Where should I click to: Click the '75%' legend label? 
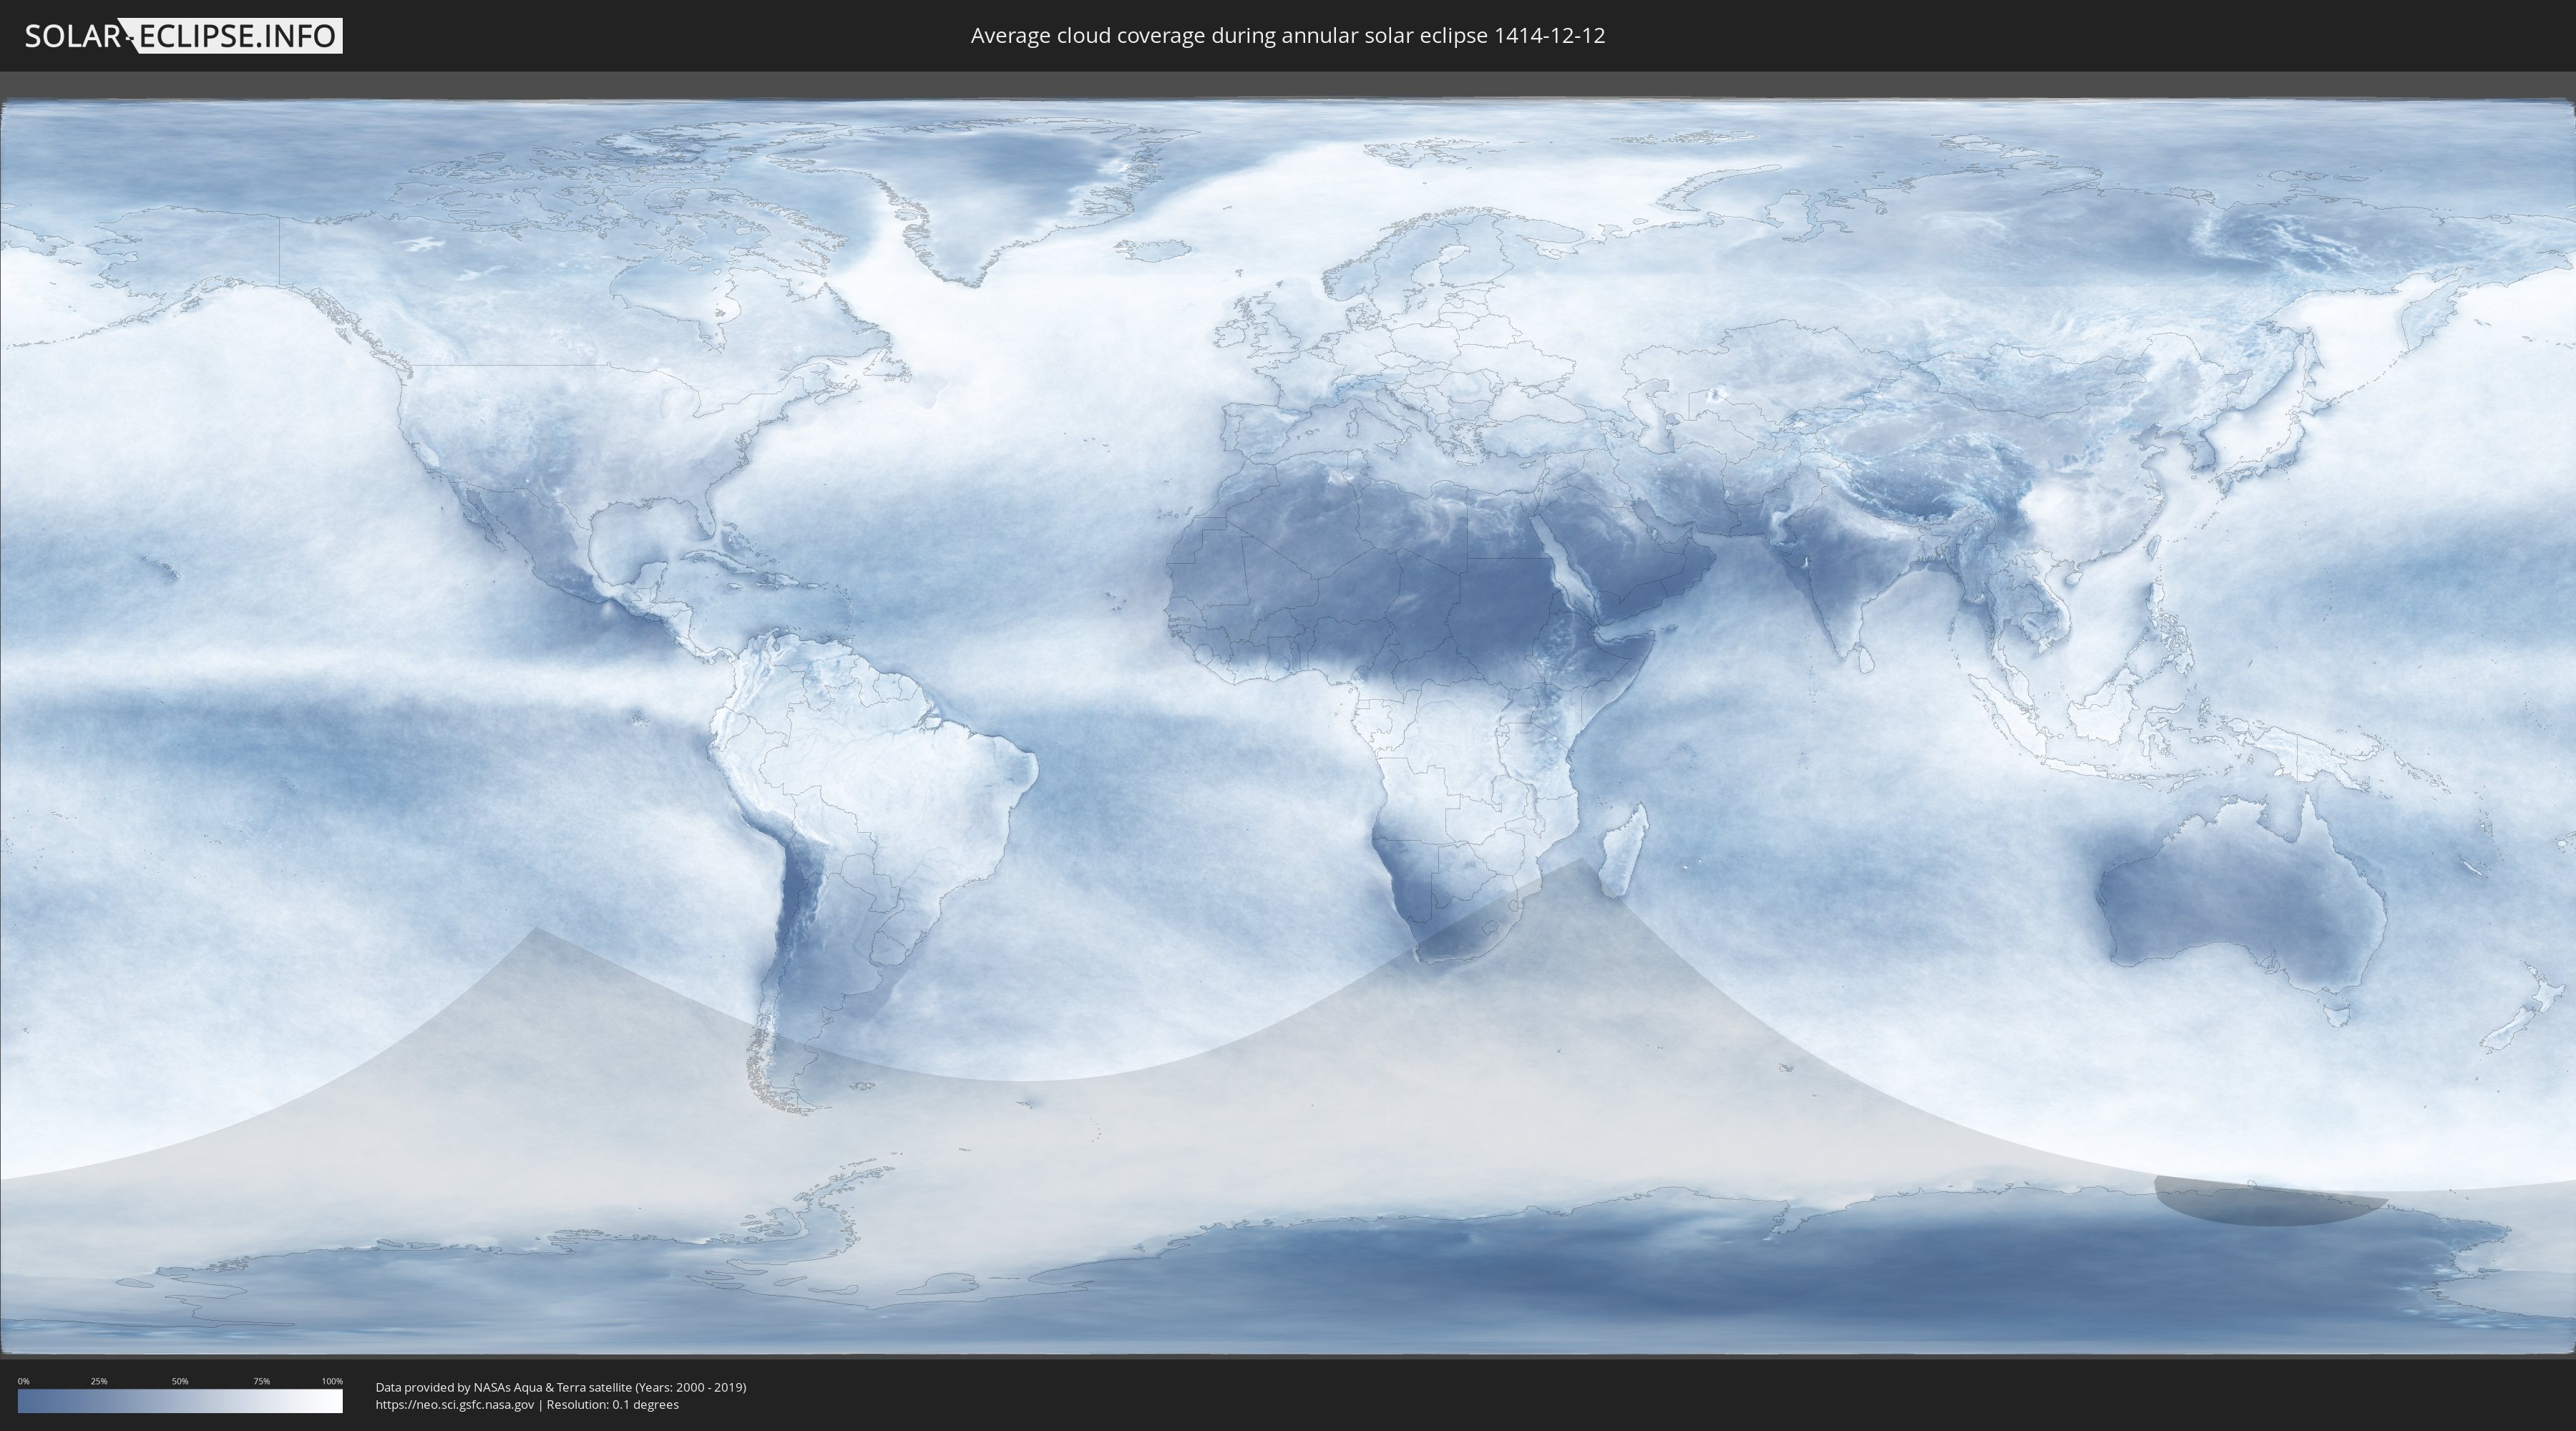pyautogui.click(x=261, y=1381)
